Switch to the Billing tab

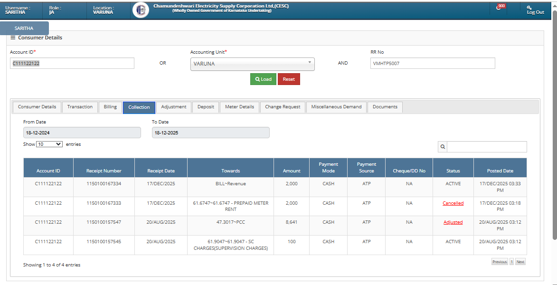[110, 107]
